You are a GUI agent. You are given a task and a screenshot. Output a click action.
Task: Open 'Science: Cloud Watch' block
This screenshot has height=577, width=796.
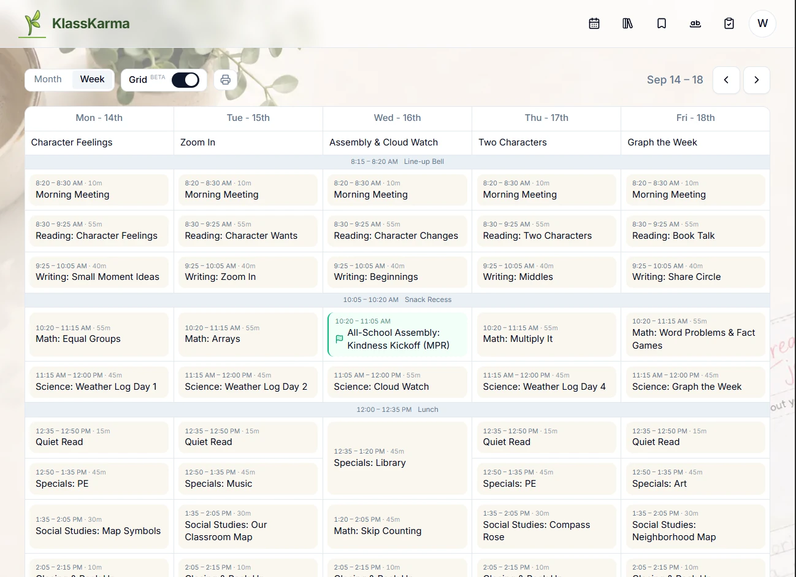(397, 382)
